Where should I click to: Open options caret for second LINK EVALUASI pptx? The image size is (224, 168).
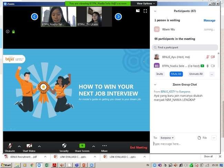click(x=145, y=157)
